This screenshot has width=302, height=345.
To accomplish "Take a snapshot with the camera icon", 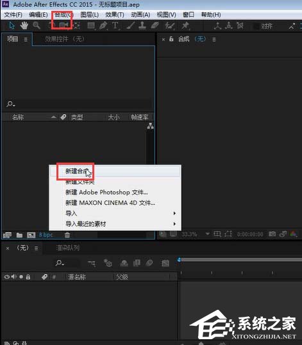I will [272, 234].
